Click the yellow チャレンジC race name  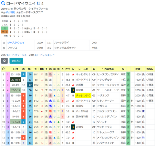[83, 96]
